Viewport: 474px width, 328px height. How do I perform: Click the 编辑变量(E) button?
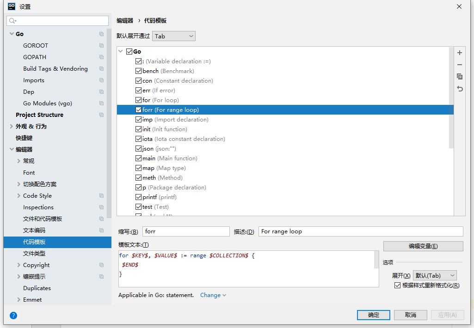(x=423, y=246)
